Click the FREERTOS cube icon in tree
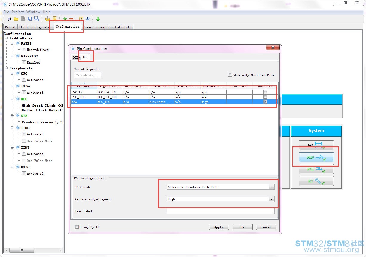Image resolution: width=366 pixels, height=257 pixels. pos(18,56)
